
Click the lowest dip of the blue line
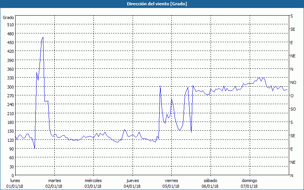pos(35,148)
